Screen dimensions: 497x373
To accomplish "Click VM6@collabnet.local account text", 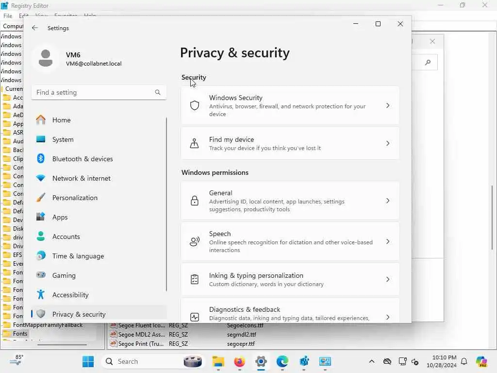I will pos(94,64).
